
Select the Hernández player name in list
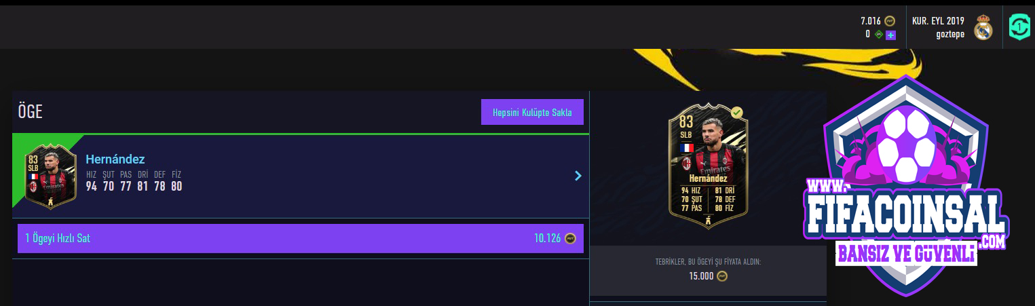(x=115, y=159)
